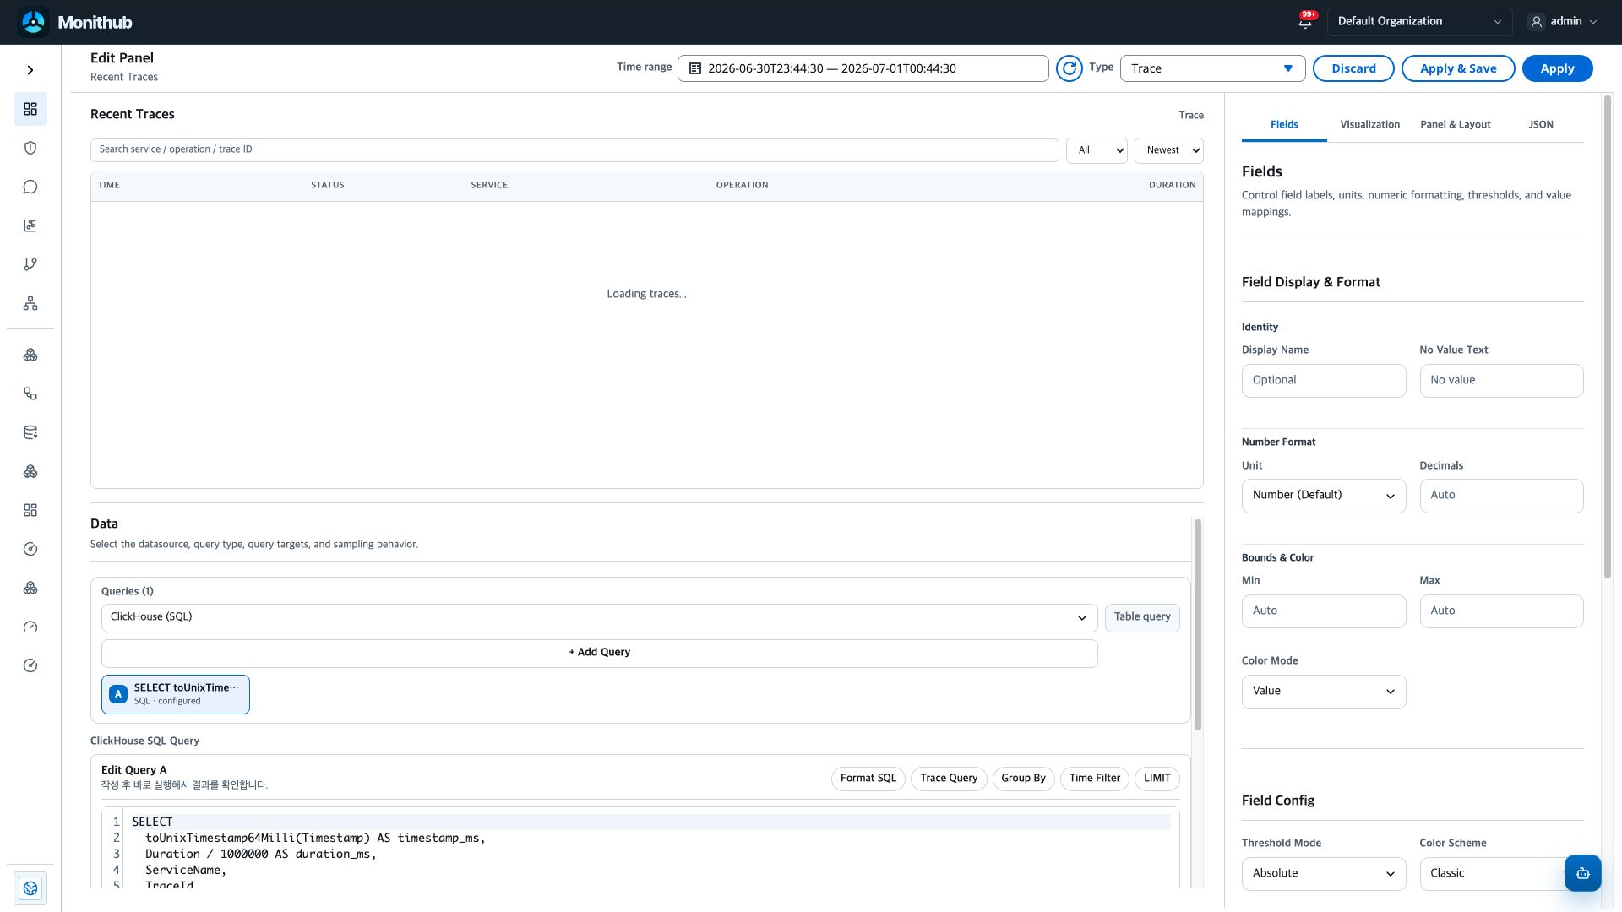Switch to the JSON tab
1622x912 pixels.
(1540, 124)
